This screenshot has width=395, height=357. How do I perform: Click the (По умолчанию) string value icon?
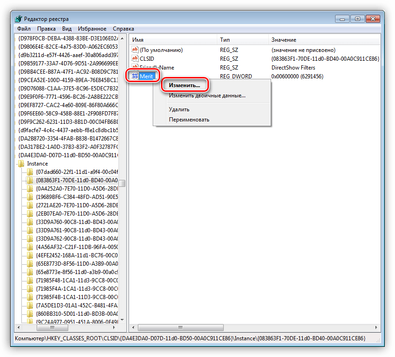tap(135, 50)
